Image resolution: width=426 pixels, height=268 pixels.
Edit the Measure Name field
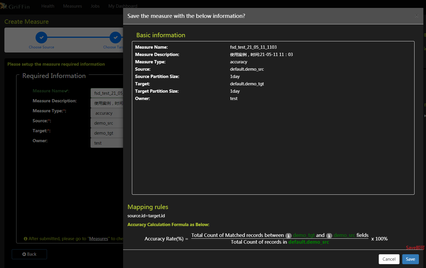(107, 93)
